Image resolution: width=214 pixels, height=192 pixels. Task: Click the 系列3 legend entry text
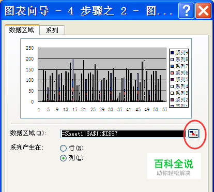click(181, 93)
